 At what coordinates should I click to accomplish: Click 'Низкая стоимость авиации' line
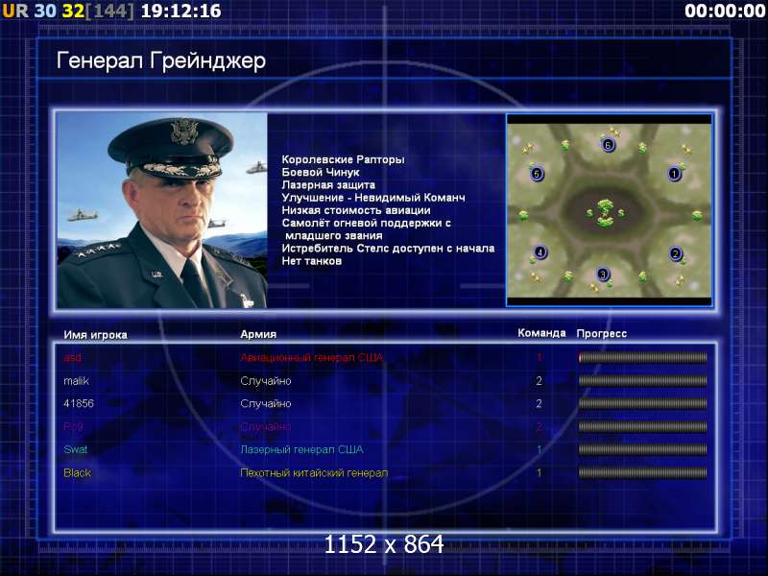tap(356, 210)
